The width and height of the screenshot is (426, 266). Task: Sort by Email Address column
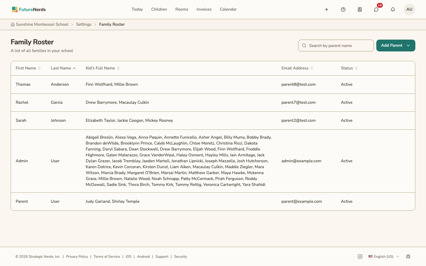click(297, 68)
